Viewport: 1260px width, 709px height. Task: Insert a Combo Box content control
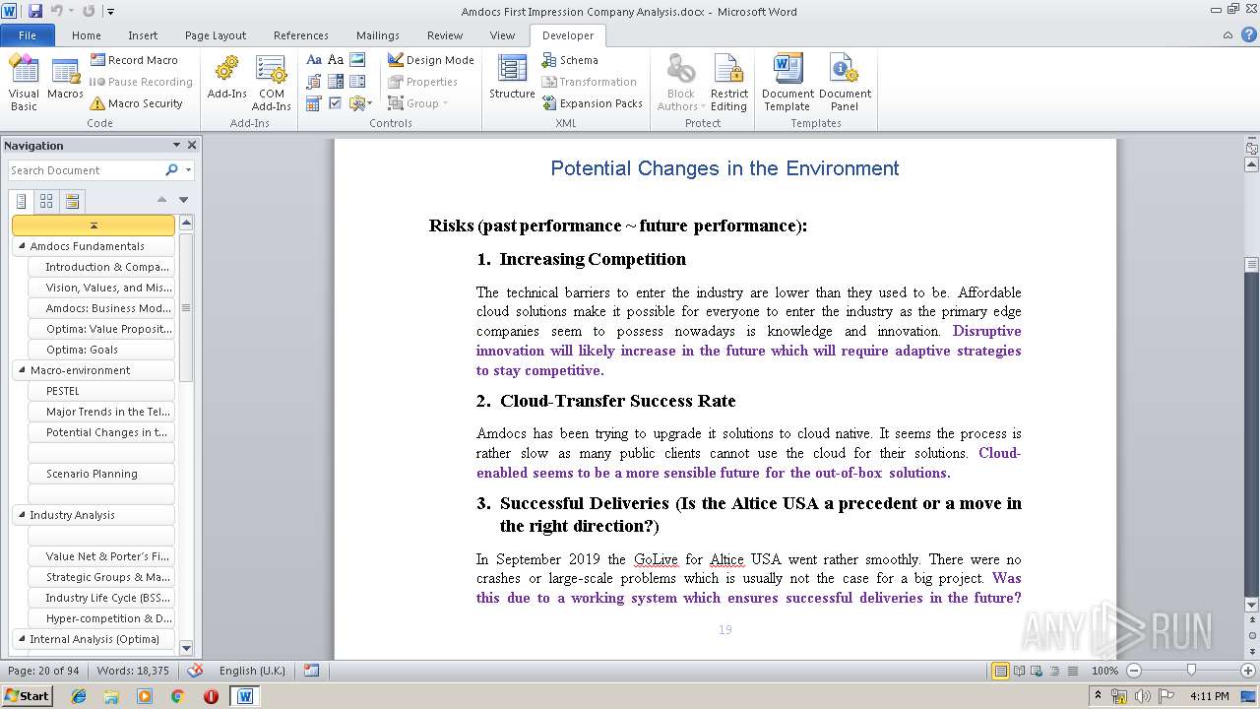[x=336, y=82]
